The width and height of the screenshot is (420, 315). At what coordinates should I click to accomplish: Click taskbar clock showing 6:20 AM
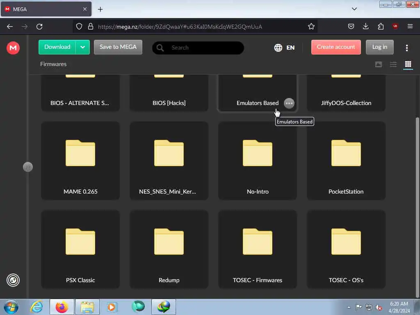tap(399, 307)
